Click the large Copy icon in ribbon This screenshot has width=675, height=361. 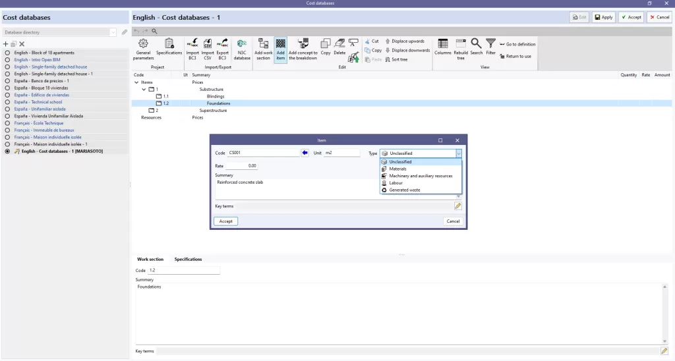coord(326,47)
